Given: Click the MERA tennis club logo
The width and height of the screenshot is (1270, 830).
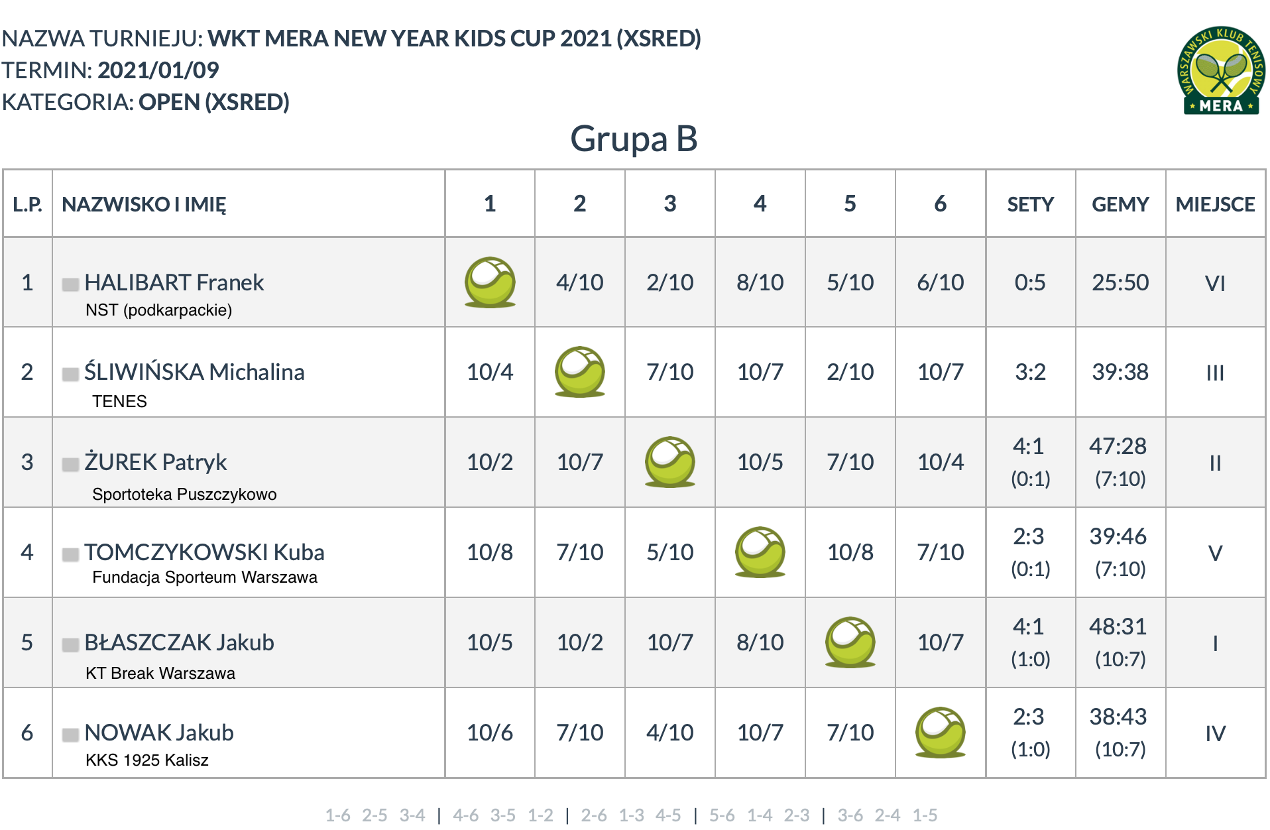Looking at the screenshot, I should pyautogui.click(x=1220, y=71).
